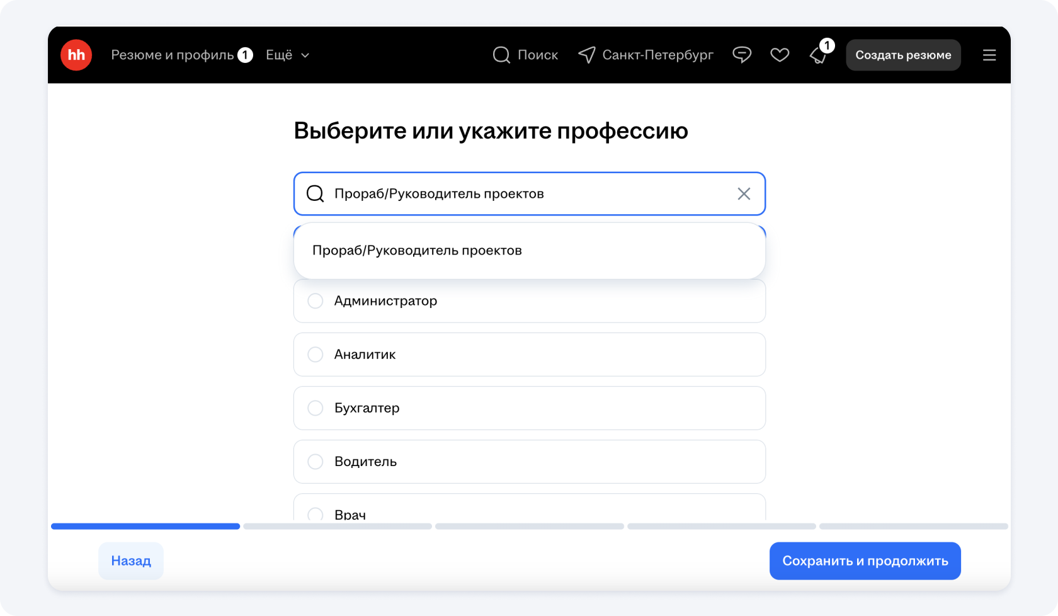Screen dimensions: 1058x616
Task: Clear the profession search field
Action: pos(744,194)
